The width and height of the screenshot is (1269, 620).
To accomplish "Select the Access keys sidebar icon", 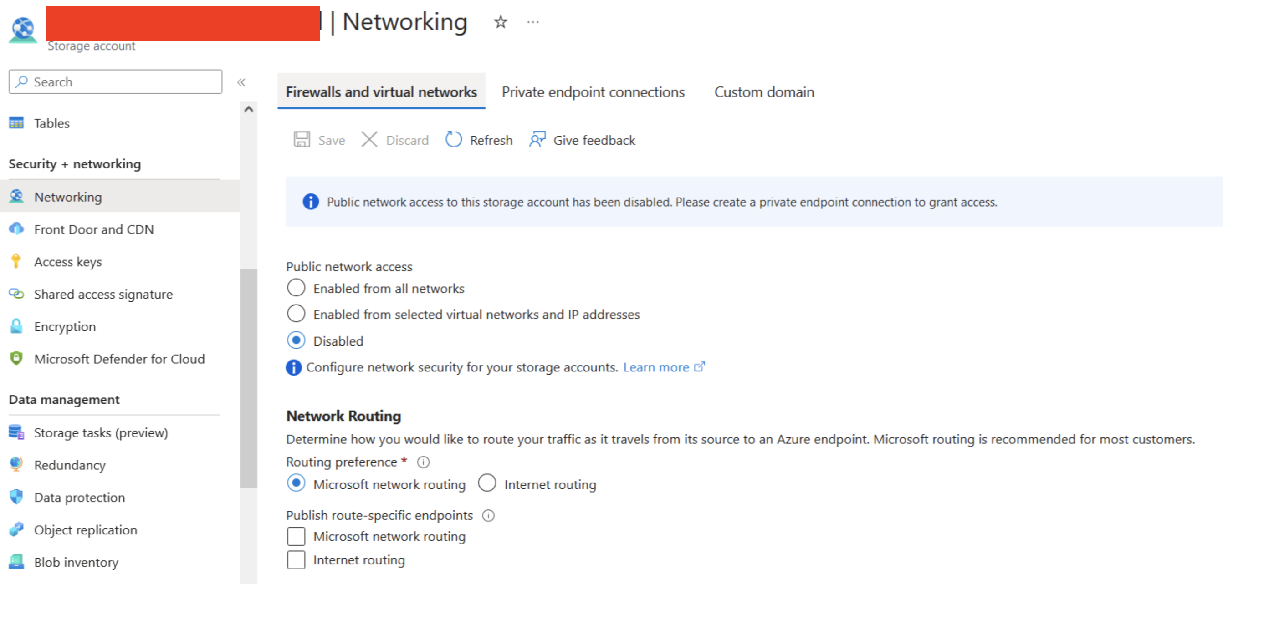I will click(x=16, y=261).
